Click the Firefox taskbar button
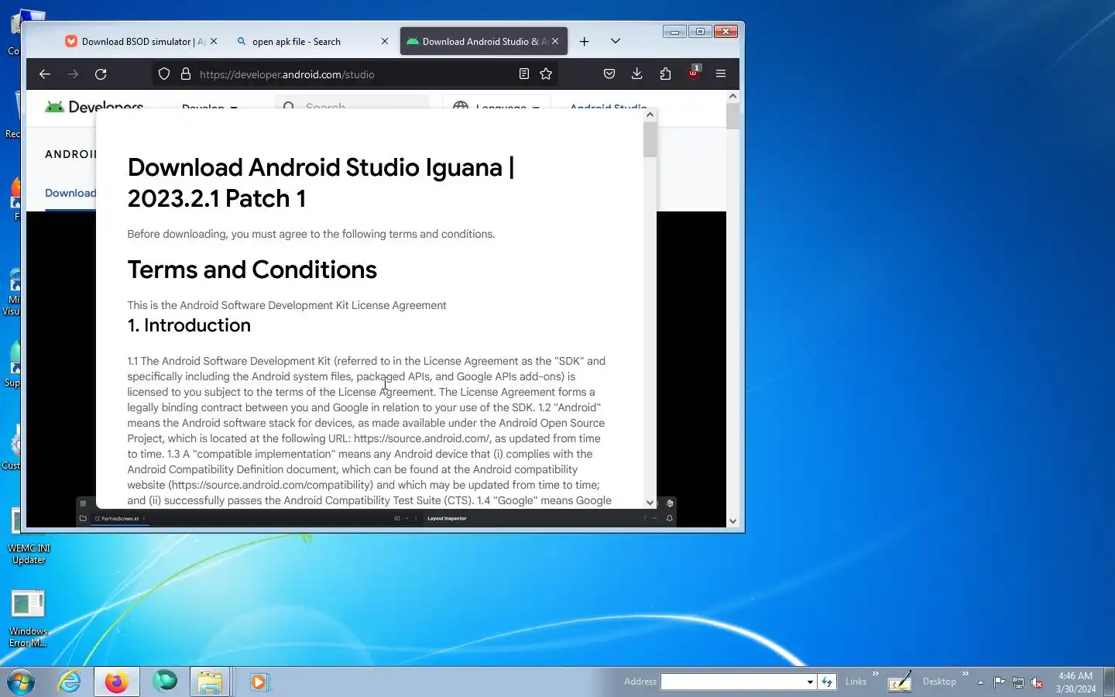 [x=117, y=682]
